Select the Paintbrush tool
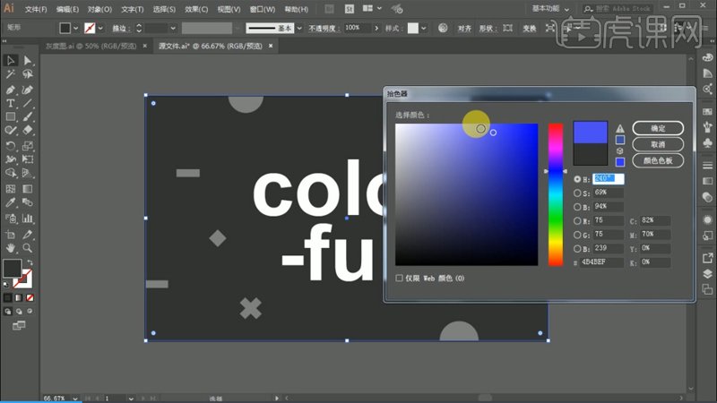The image size is (717, 403). [x=28, y=117]
